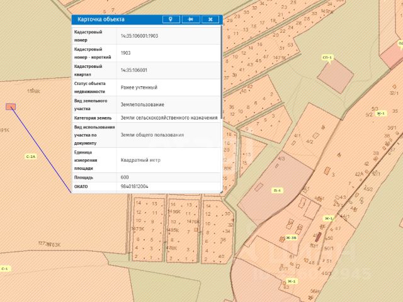Click area value 600
The width and height of the screenshot is (403, 302).
pos(125,177)
